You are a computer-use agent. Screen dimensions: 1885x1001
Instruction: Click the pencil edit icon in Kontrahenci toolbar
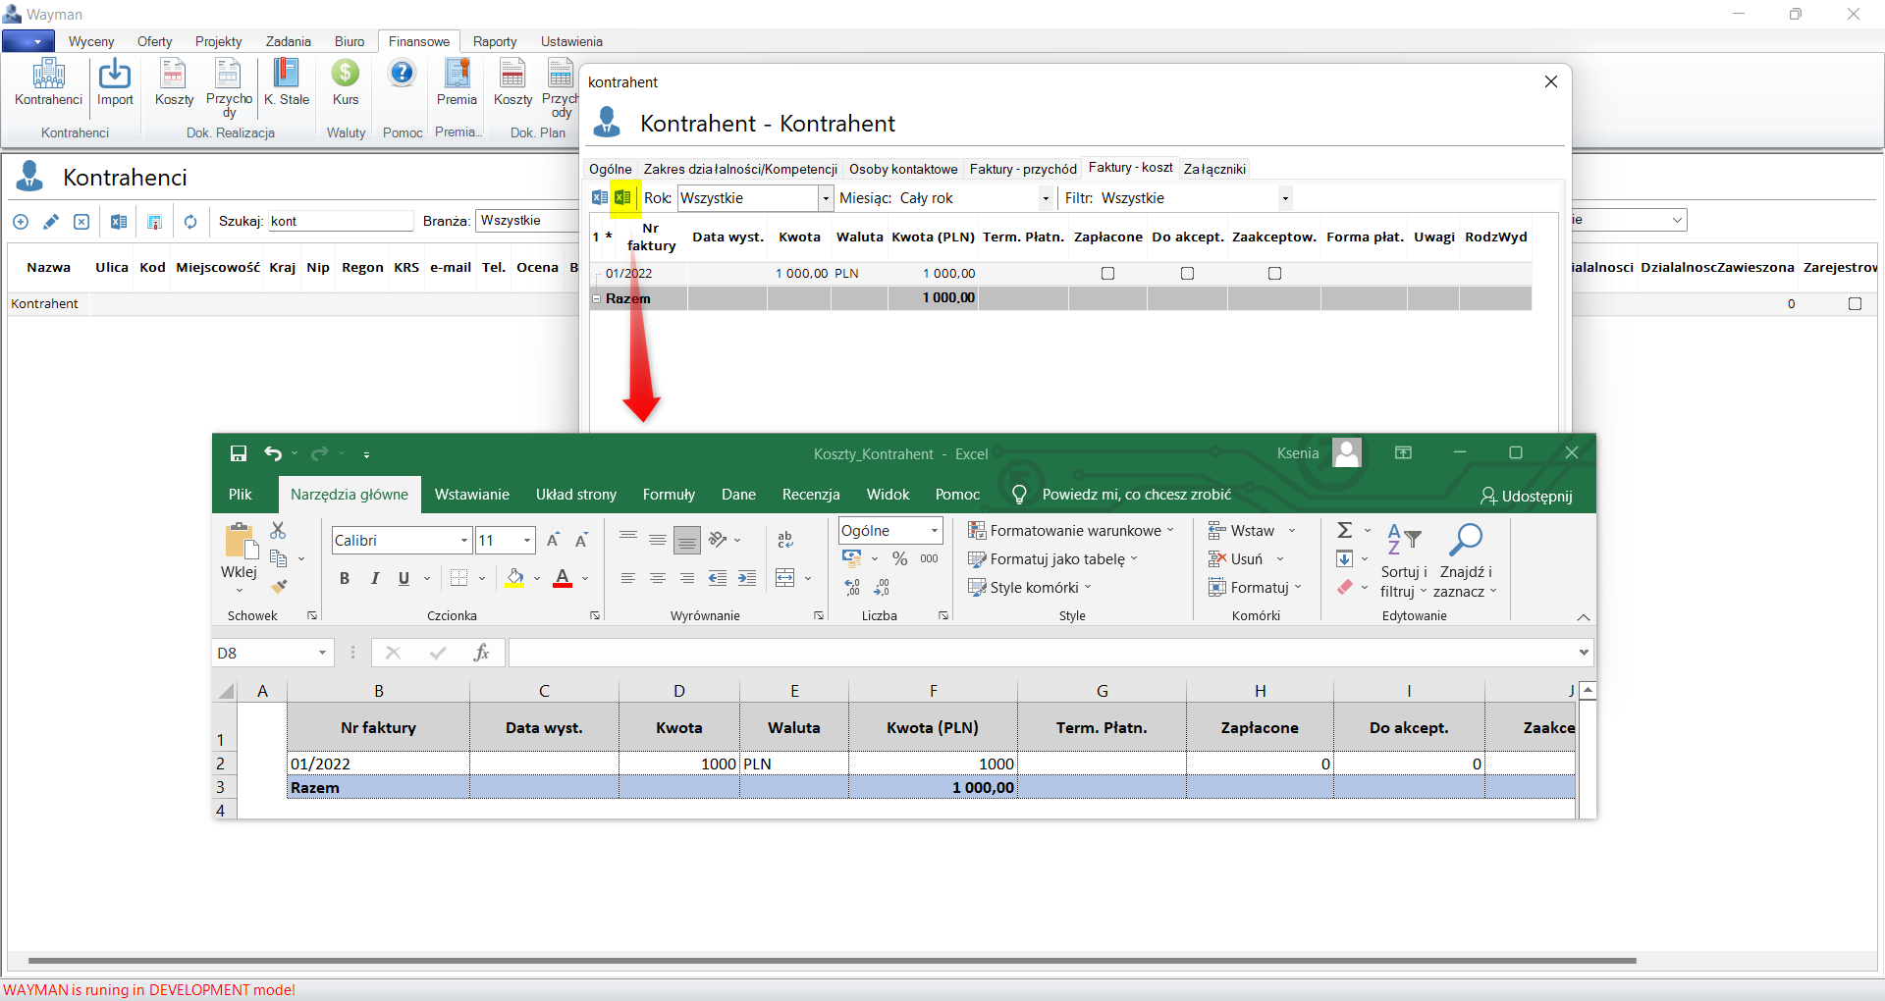click(51, 222)
